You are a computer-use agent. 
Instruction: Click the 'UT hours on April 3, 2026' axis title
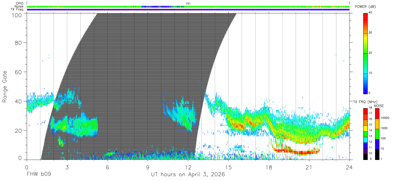[x=188, y=175]
